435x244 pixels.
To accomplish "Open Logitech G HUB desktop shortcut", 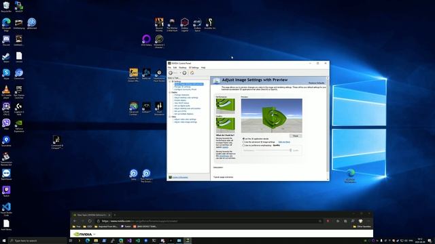I will (x=19, y=109).
